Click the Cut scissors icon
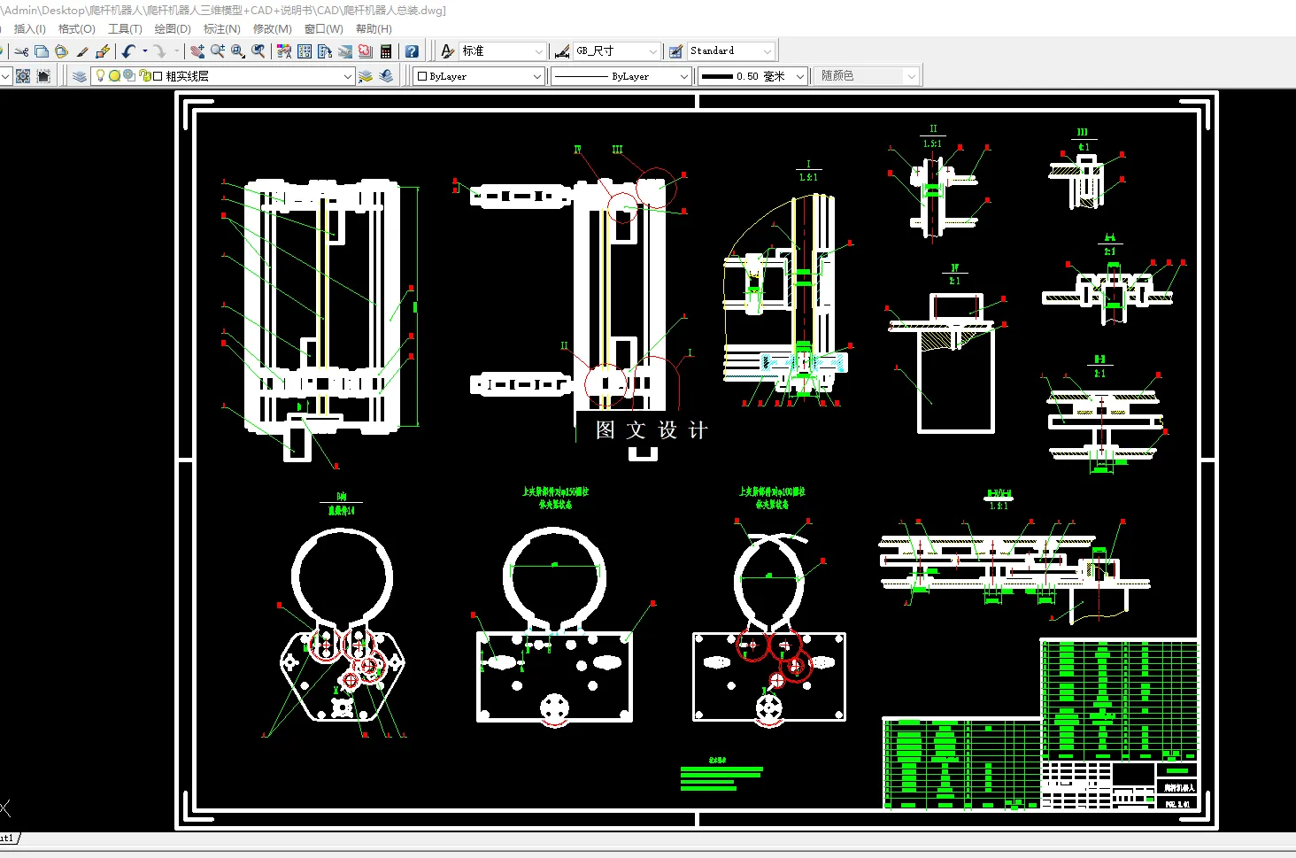The width and height of the screenshot is (1296, 858). point(22,51)
